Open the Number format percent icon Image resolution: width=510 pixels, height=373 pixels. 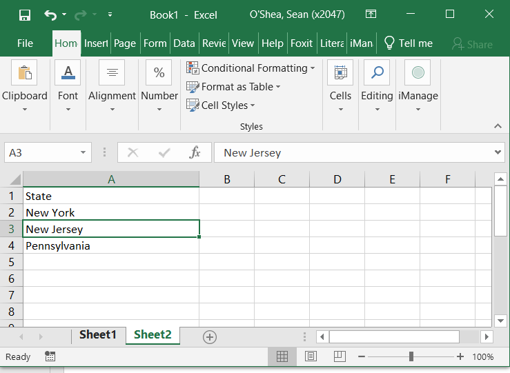tap(159, 73)
